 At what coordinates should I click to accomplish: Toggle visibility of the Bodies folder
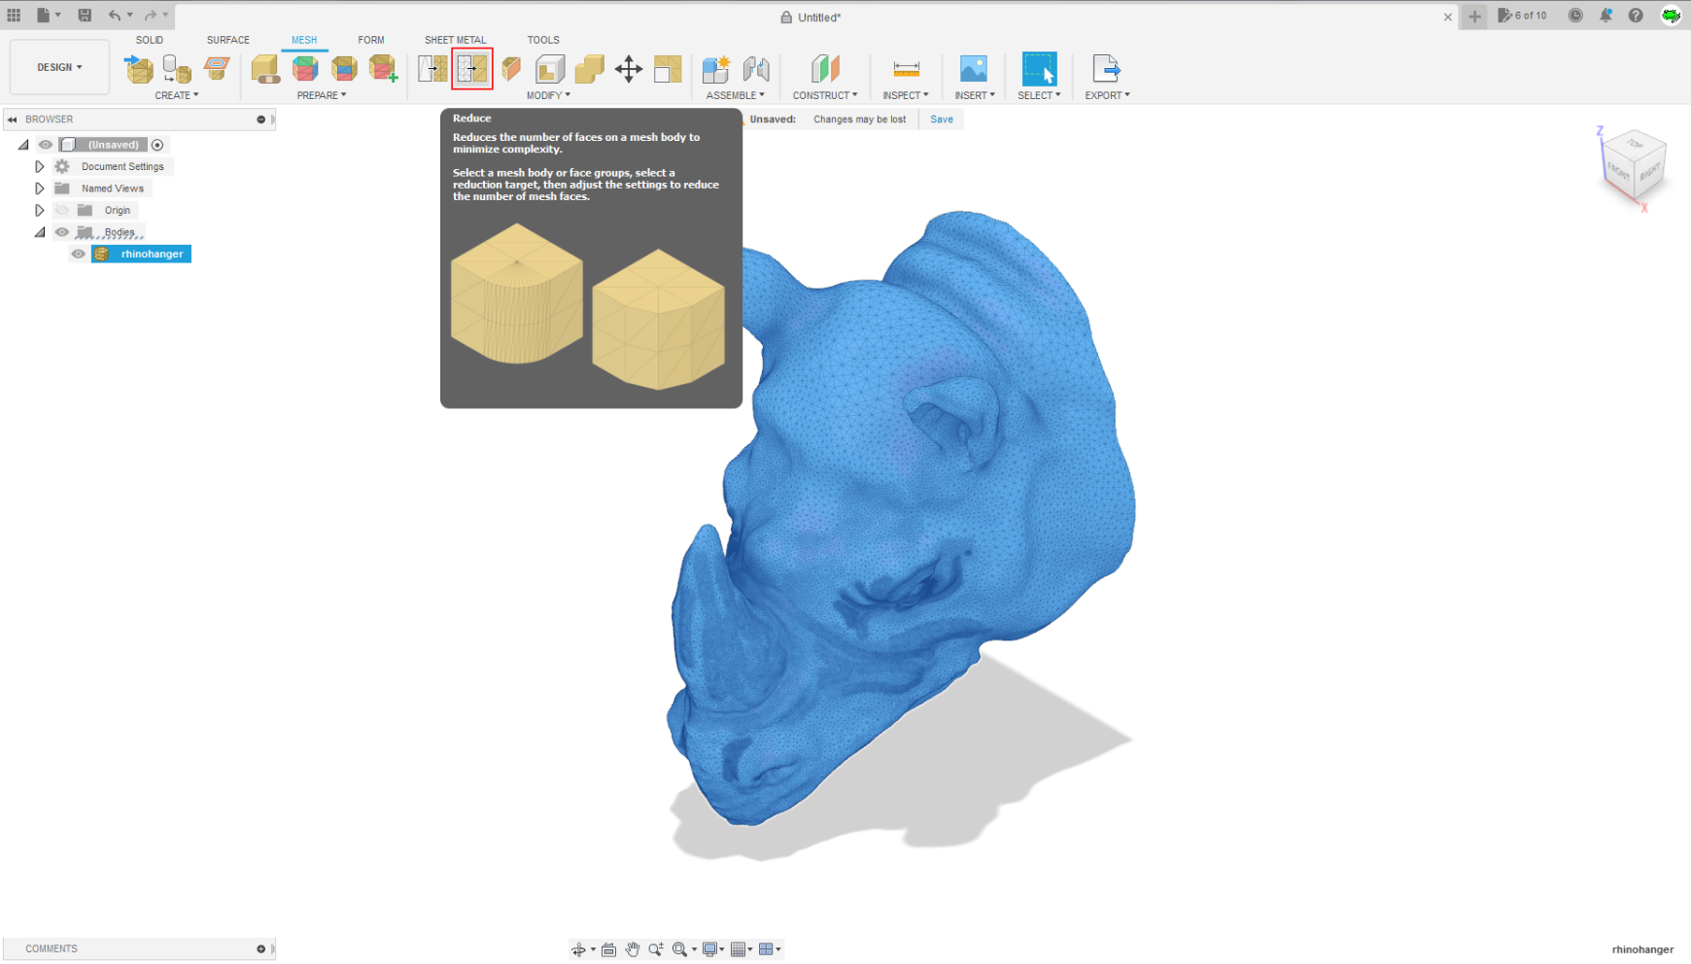coord(61,231)
